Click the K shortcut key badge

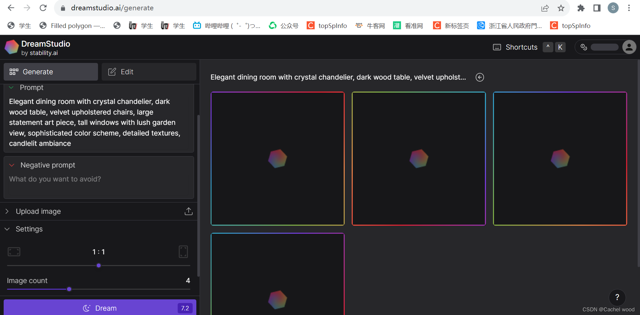click(560, 47)
